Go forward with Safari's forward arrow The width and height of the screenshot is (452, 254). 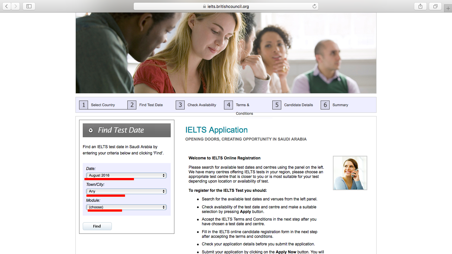[x=16, y=6]
